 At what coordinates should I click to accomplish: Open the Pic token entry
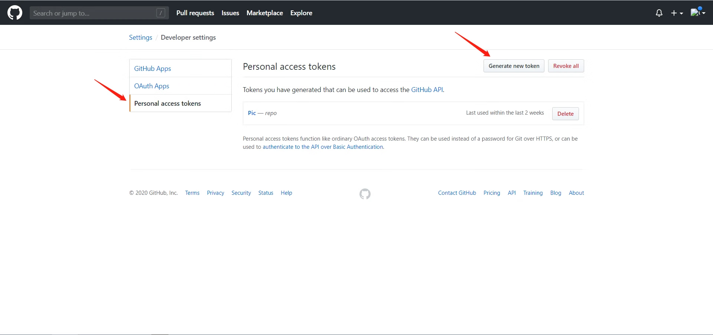[x=252, y=113]
